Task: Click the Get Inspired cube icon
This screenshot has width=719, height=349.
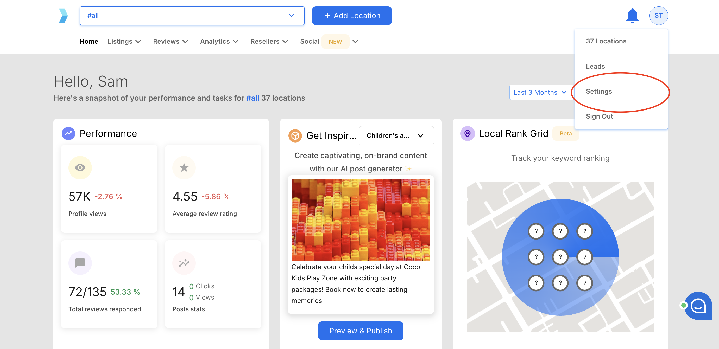Action: (x=295, y=136)
